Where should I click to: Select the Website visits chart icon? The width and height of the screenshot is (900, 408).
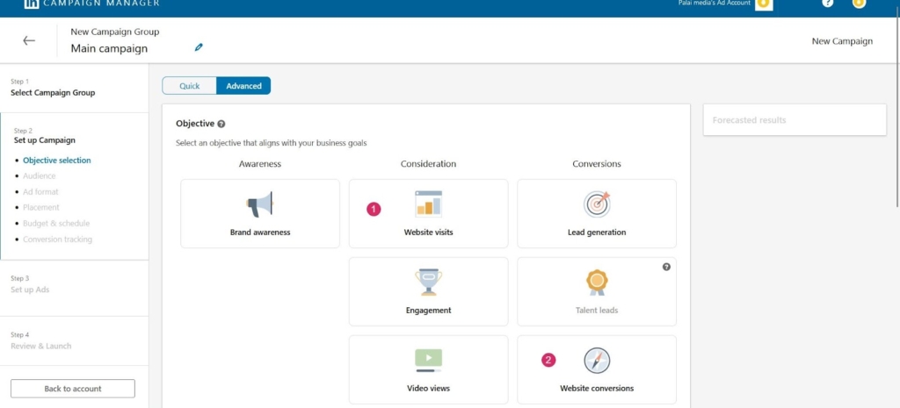click(x=428, y=204)
